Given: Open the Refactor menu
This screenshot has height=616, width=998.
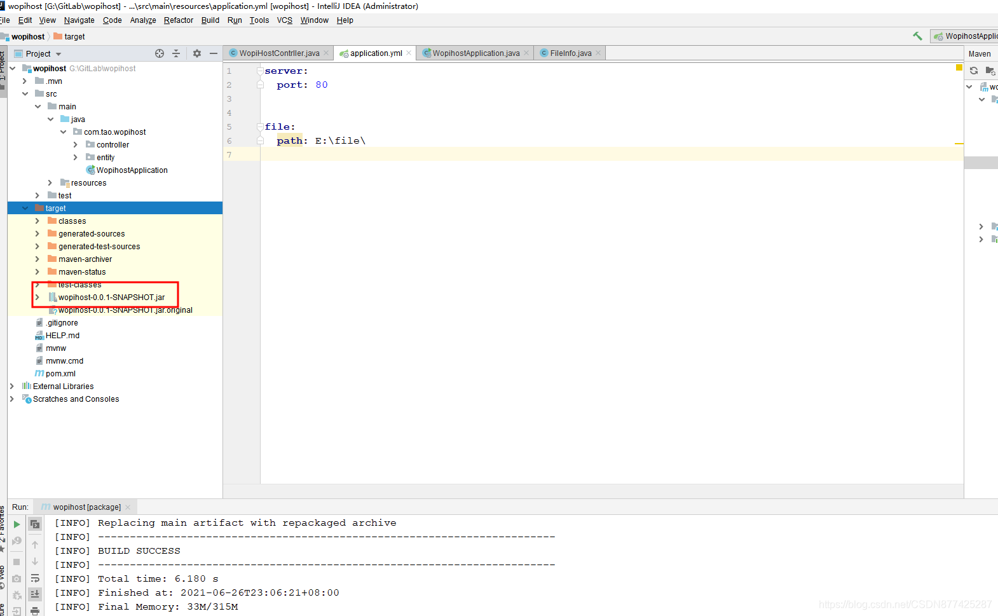Looking at the screenshot, I should pos(178,20).
